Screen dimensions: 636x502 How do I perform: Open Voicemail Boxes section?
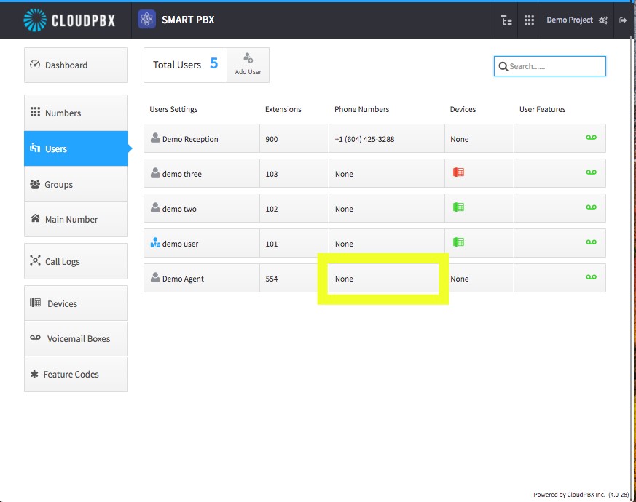76,339
